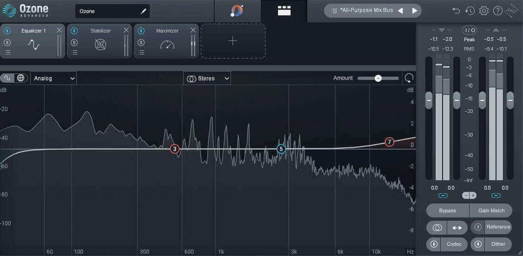Add a new module with plus slot
The image size is (523, 256).
233,41
